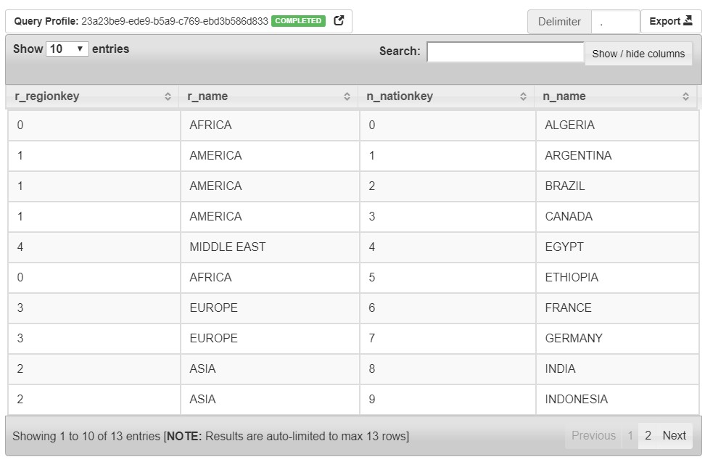Screen dimensions: 705x470
Task: Sort by n_nationkey column arrows
Action: 523,96
